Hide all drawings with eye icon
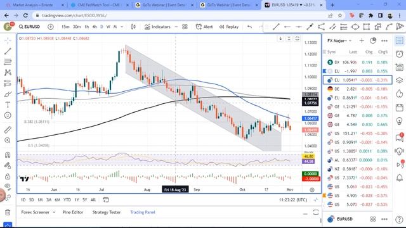The image size is (406, 228). 8,187
